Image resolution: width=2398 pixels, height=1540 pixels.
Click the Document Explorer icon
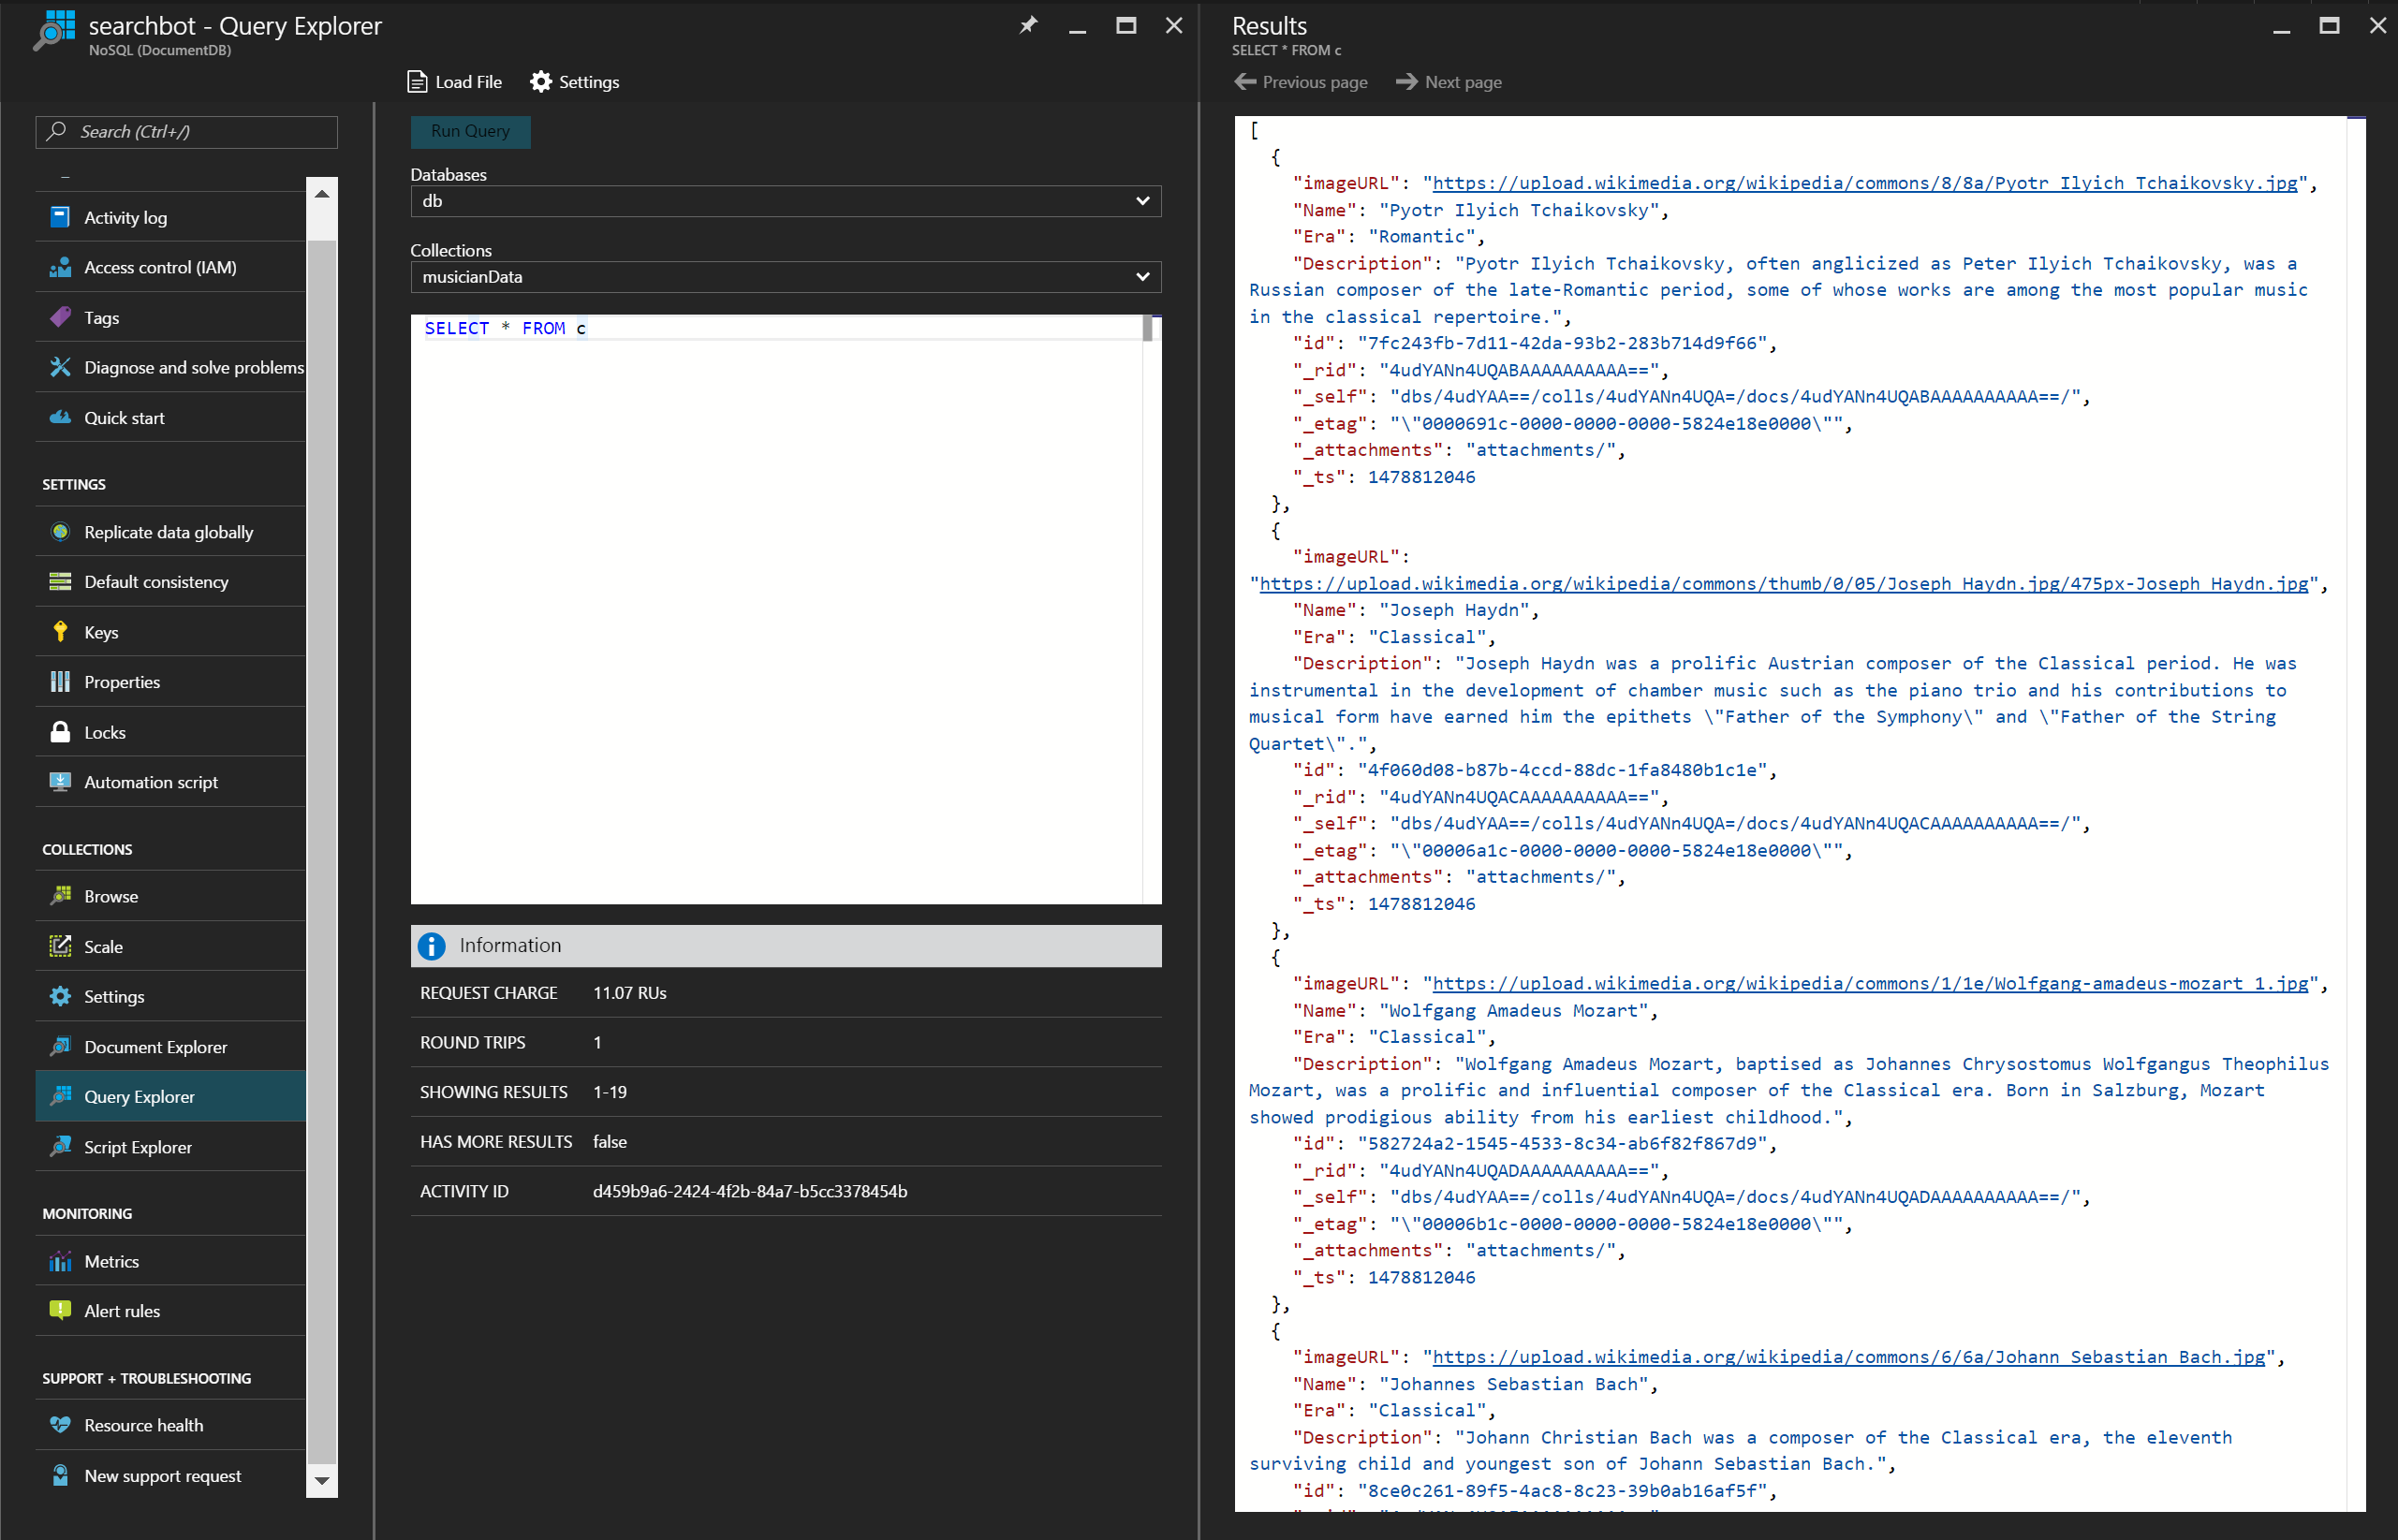(60, 1046)
